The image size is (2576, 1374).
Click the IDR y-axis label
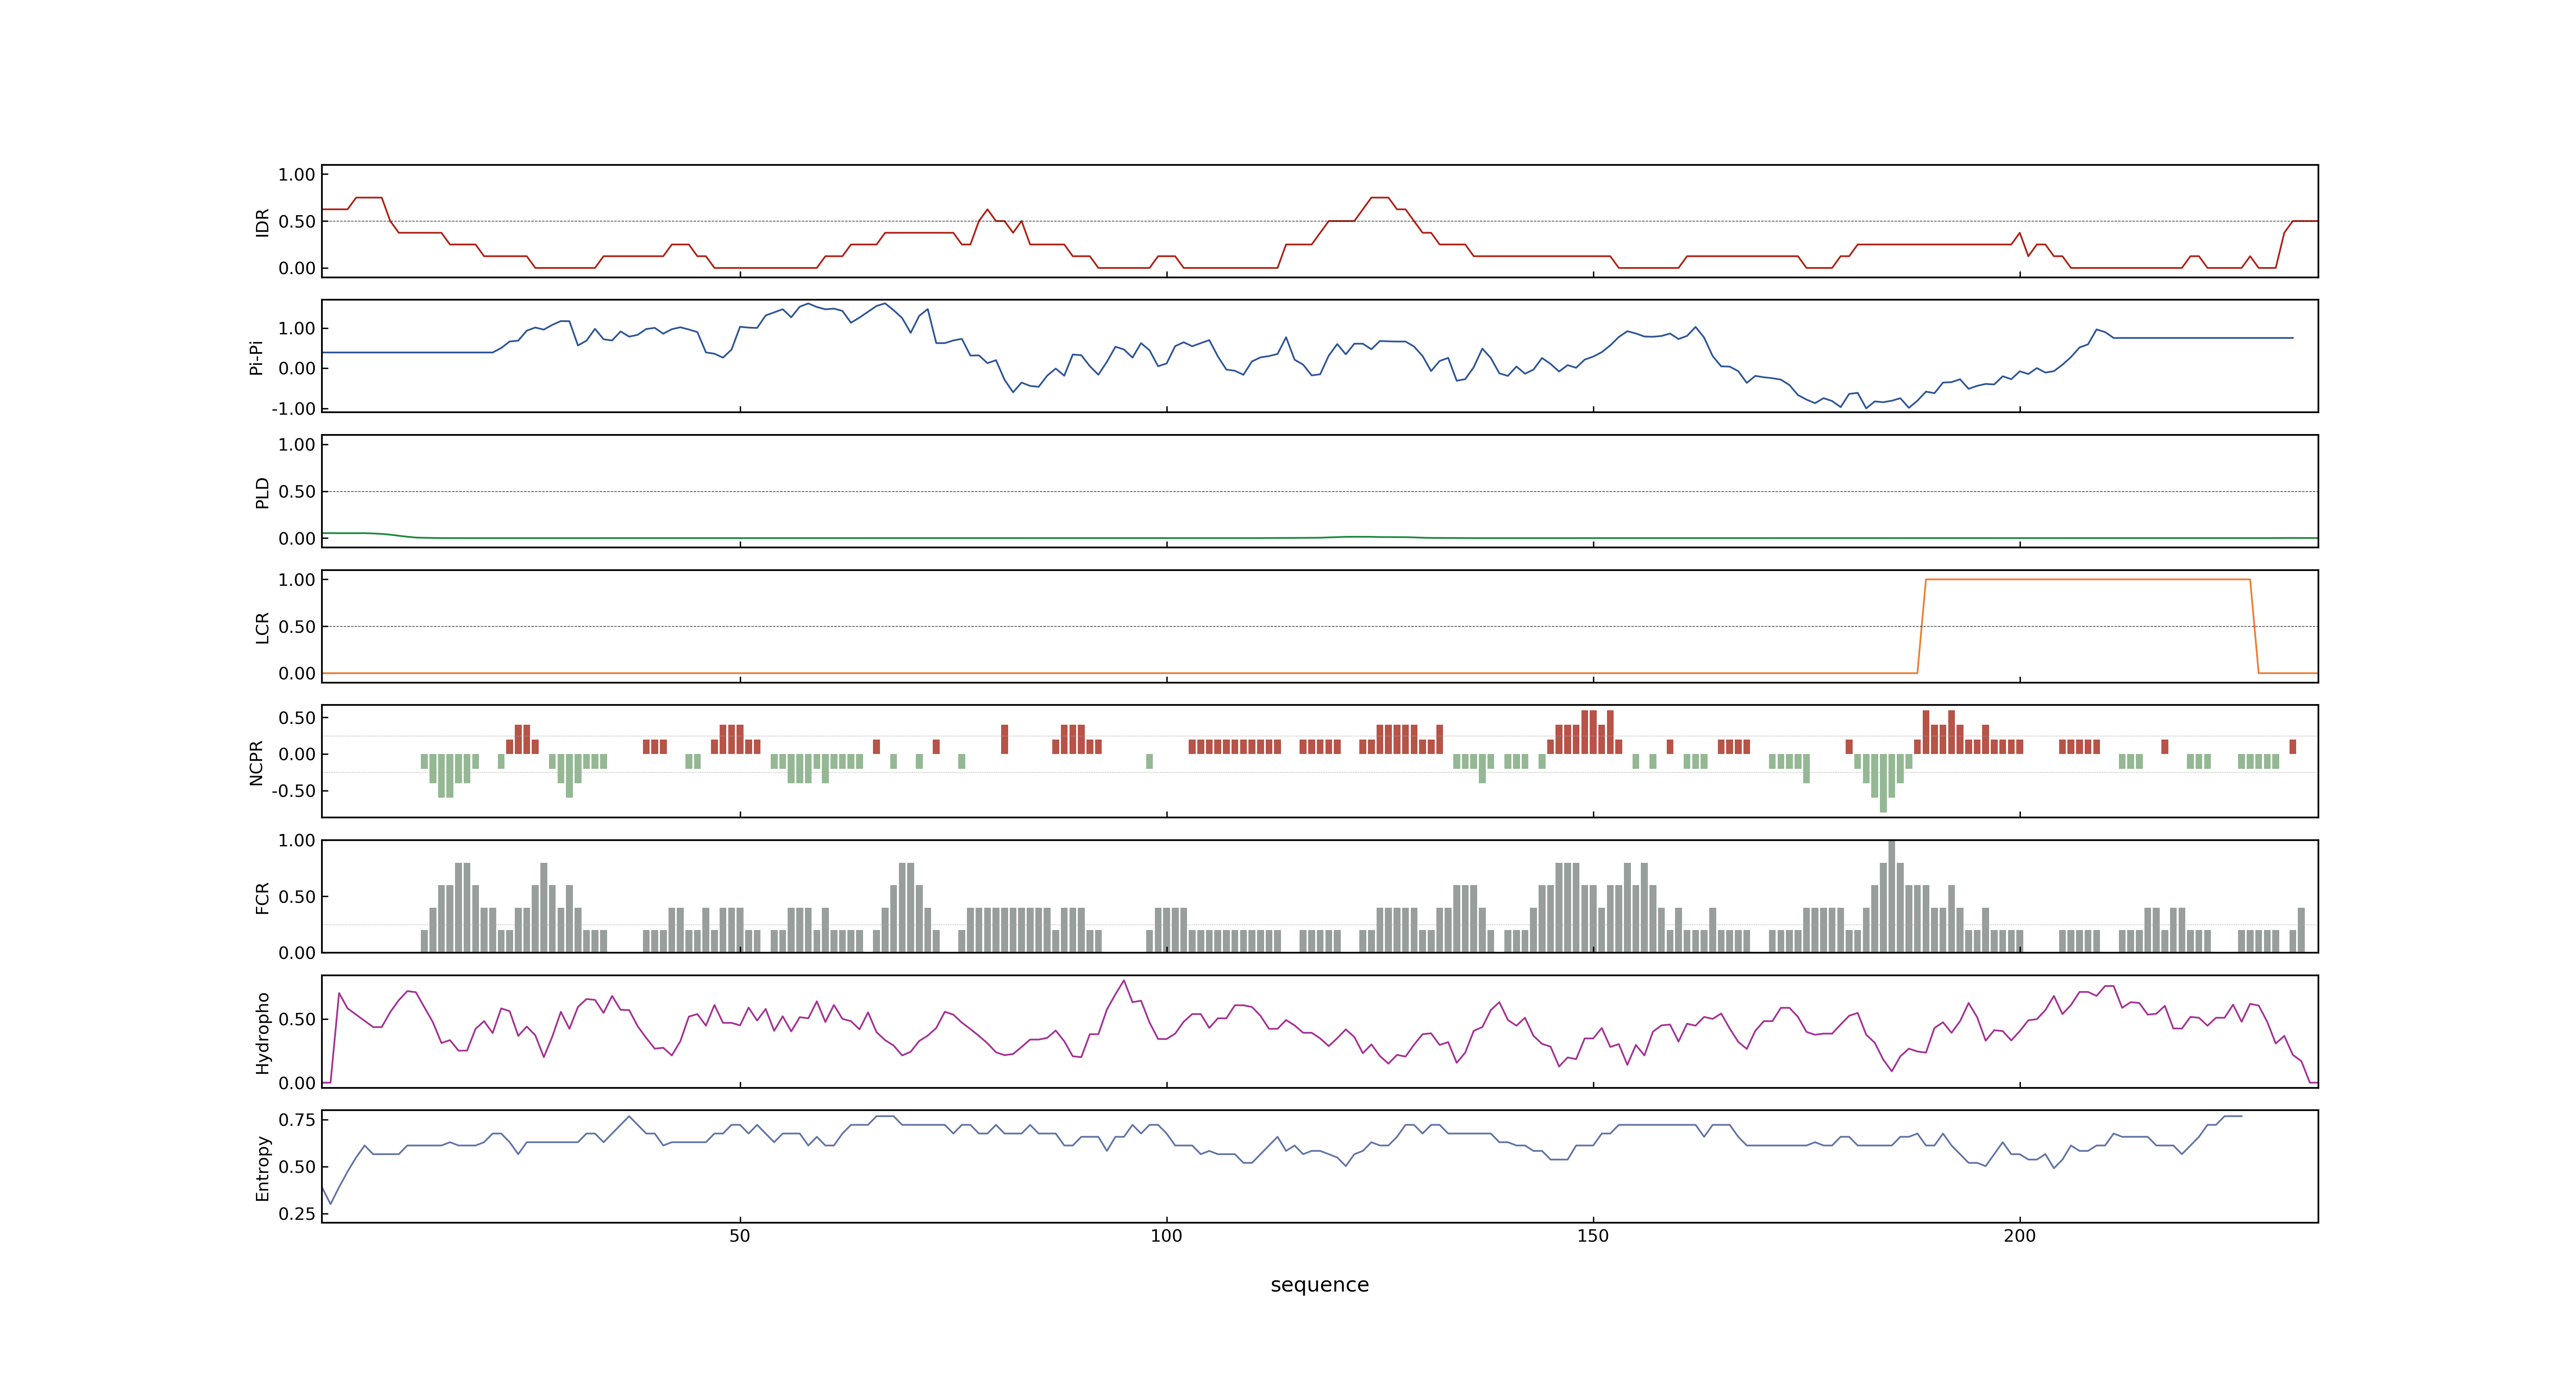262,222
